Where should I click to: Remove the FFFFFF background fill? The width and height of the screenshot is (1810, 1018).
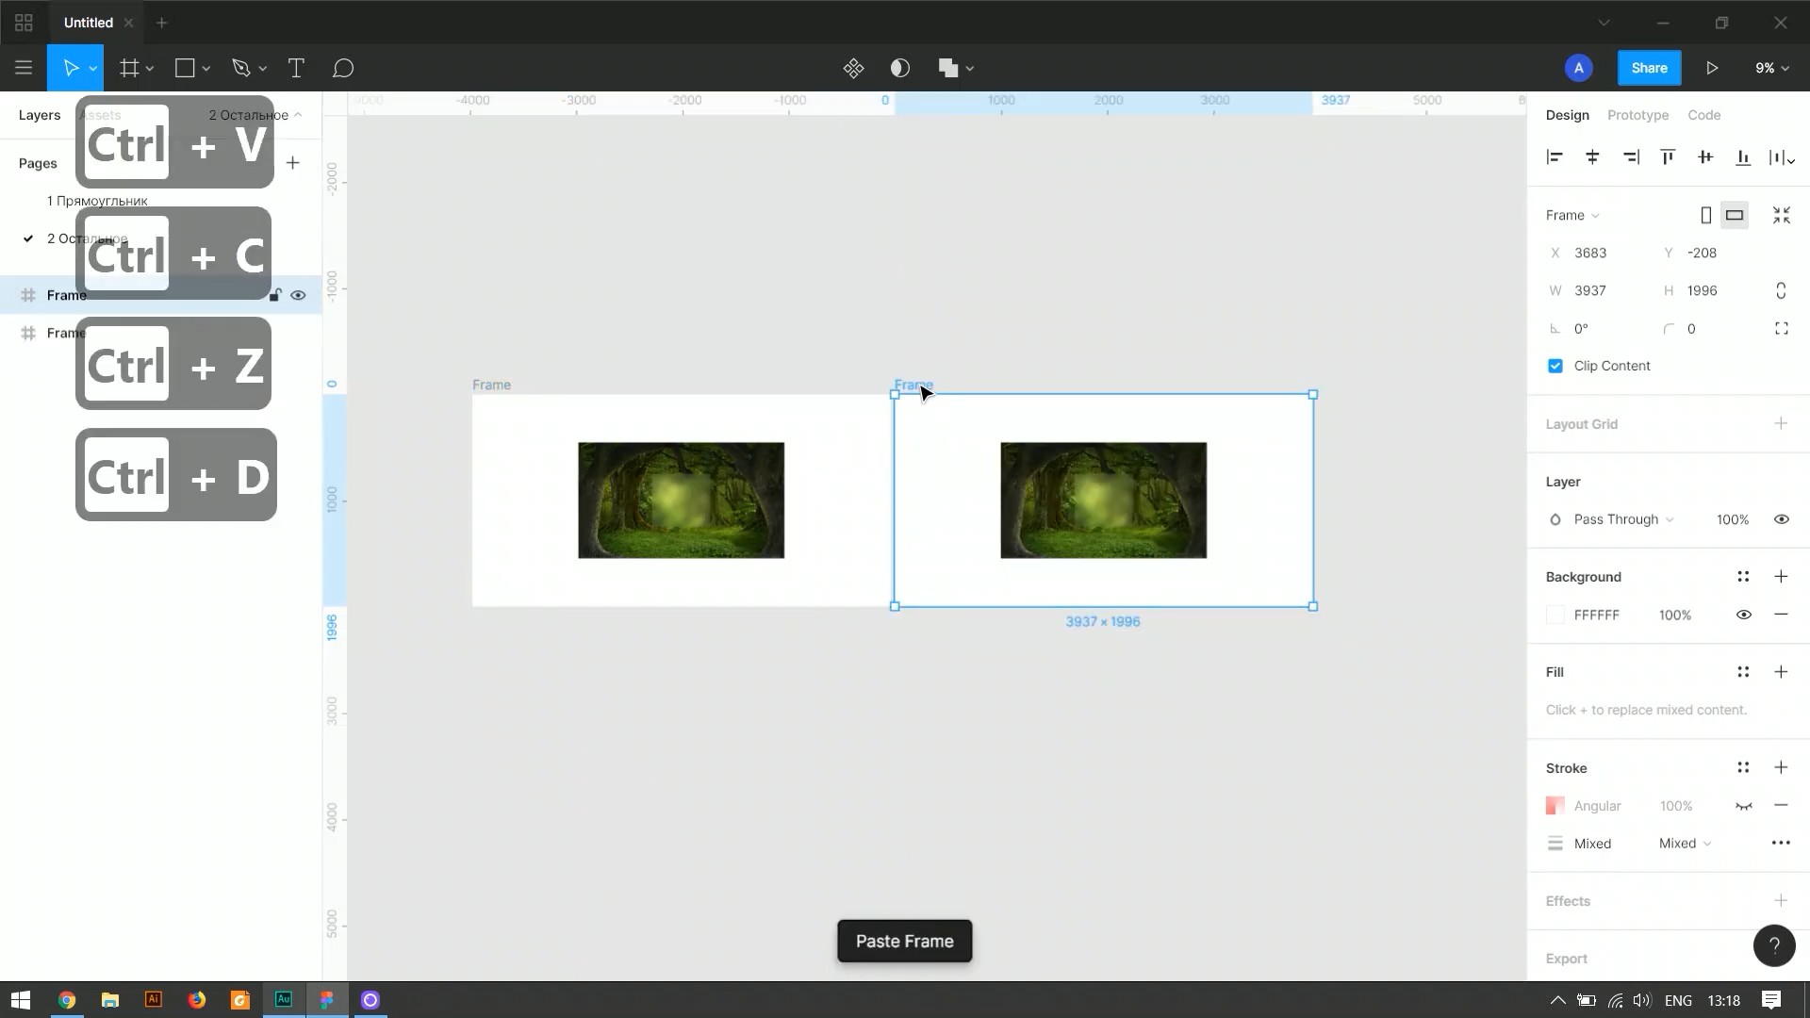pyautogui.click(x=1781, y=615)
